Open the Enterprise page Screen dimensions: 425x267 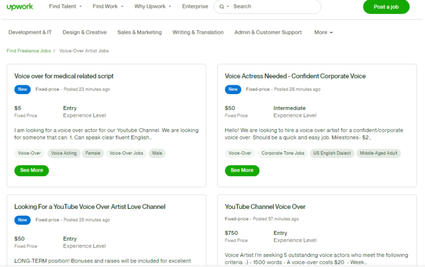coord(195,6)
